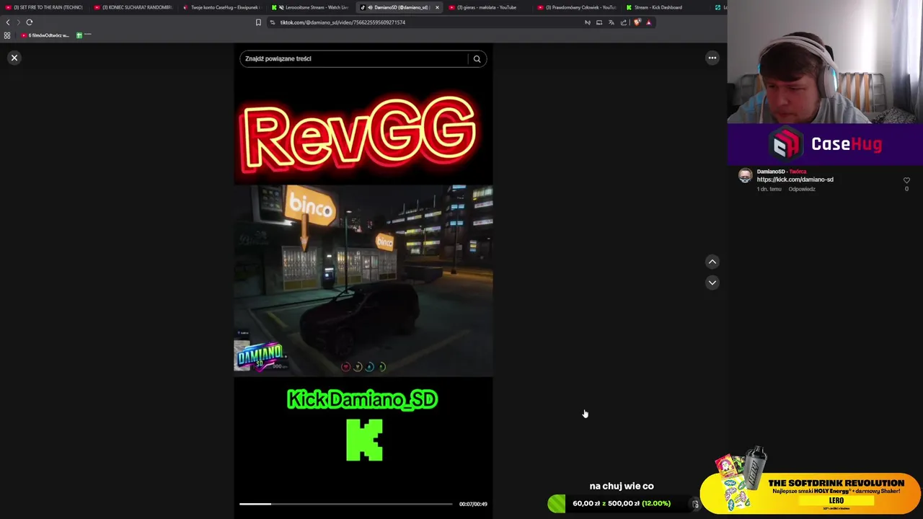This screenshot has width=923, height=519.
Task: Open the '6 filmów' bookmark in bookmarks bar
Action: 45,35
